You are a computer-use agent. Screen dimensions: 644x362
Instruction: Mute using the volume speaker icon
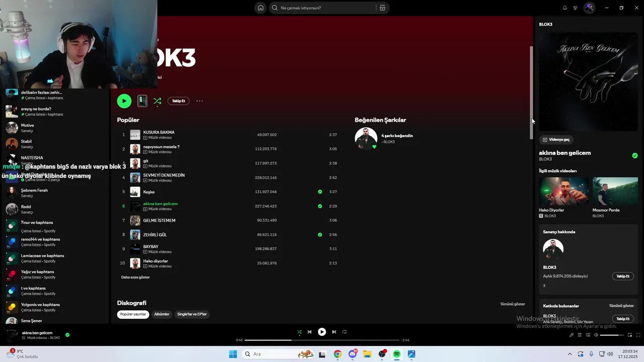click(596, 335)
